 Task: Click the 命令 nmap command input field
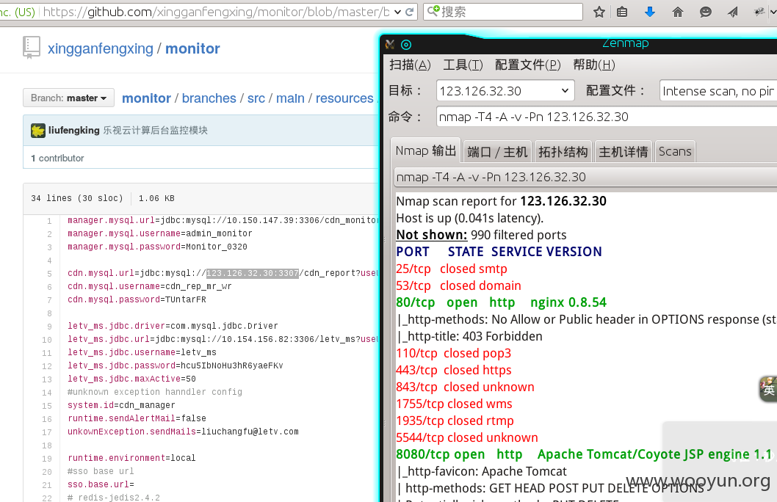[607, 117]
